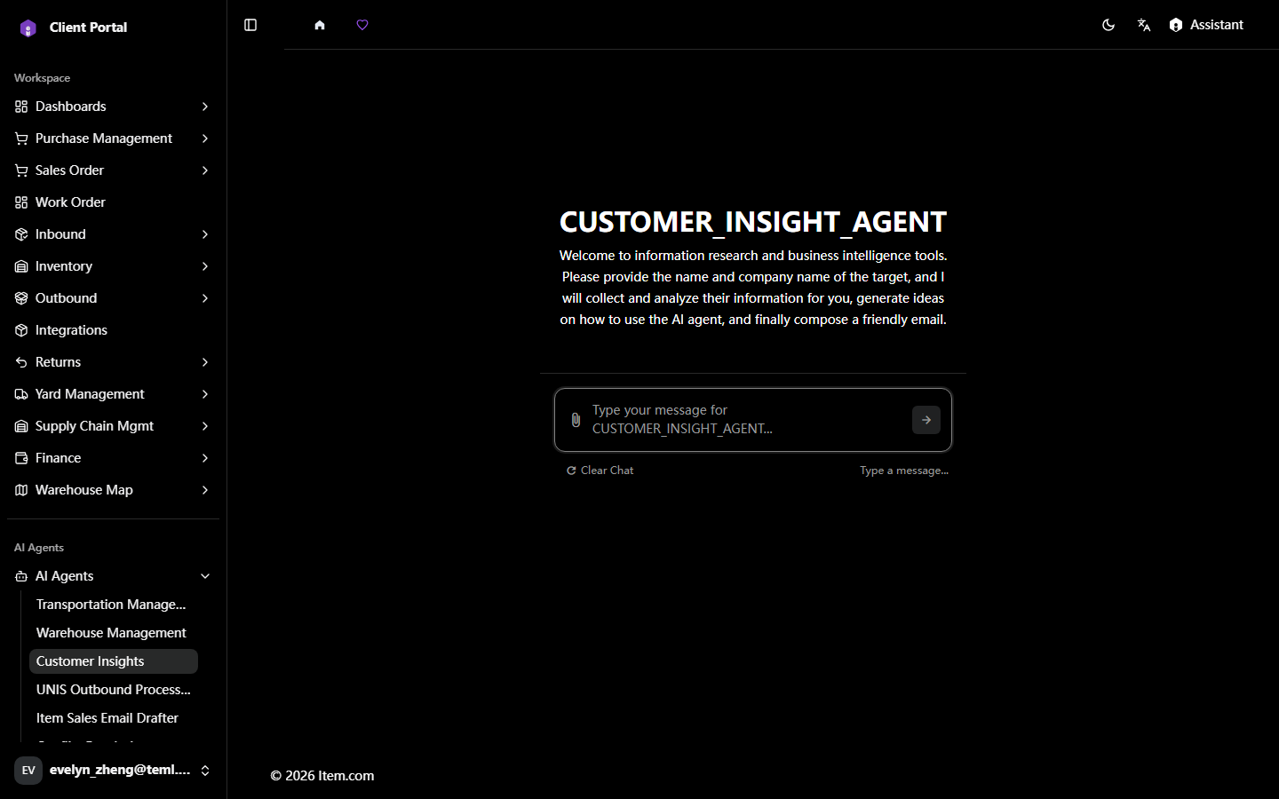
Task: Open the evelyn_zheng account menu
Action: coord(113,771)
